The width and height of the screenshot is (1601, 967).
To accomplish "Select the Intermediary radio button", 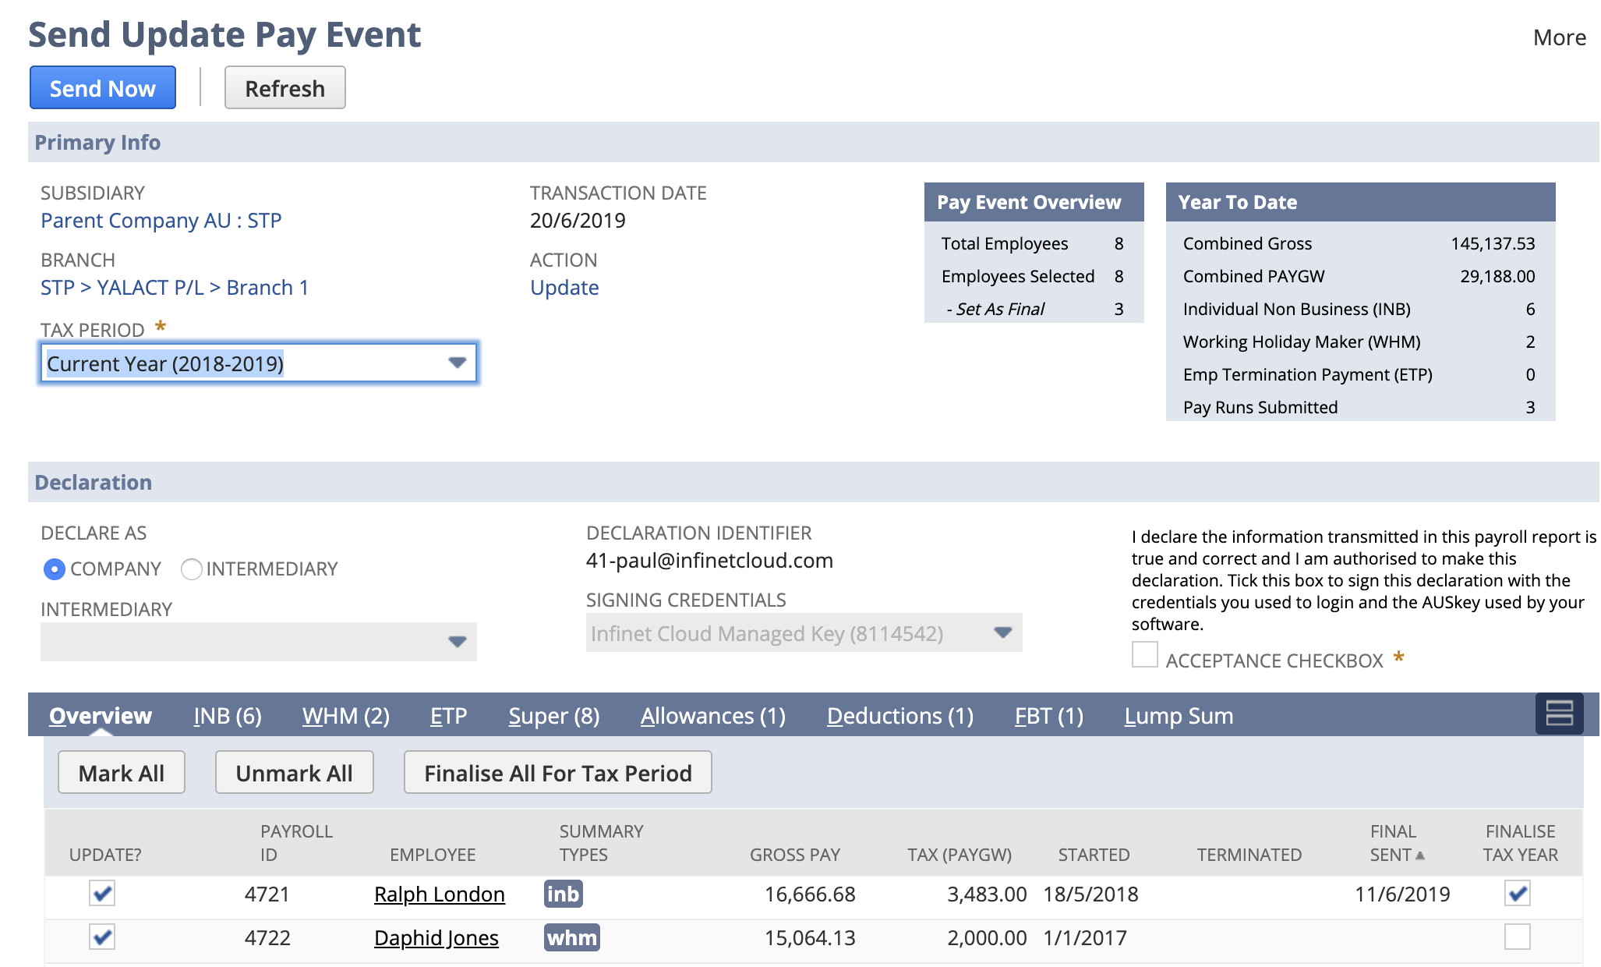I will 192,569.
